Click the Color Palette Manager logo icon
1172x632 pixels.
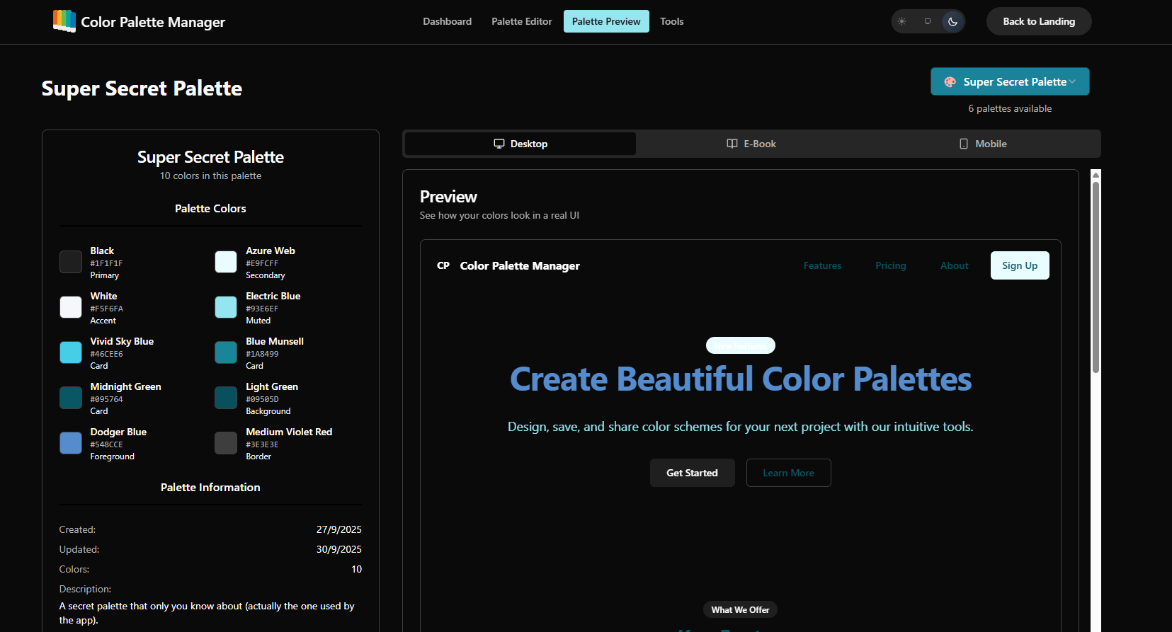(x=64, y=21)
